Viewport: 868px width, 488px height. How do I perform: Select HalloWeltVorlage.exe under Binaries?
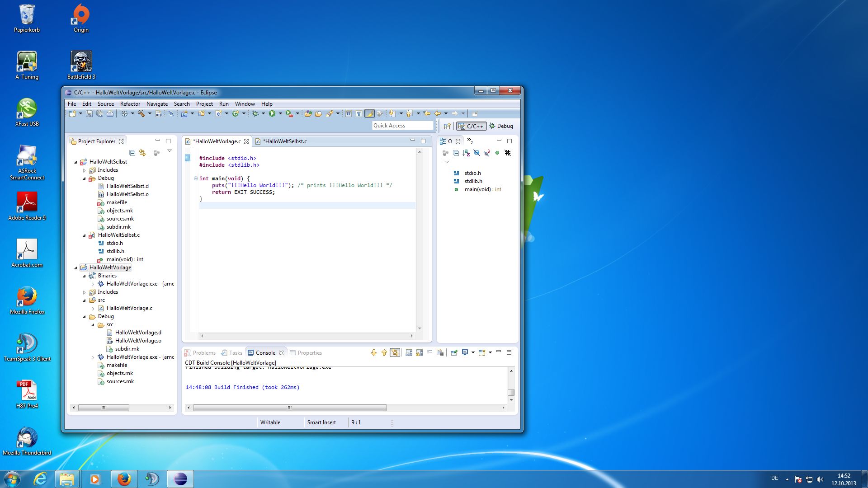136,284
